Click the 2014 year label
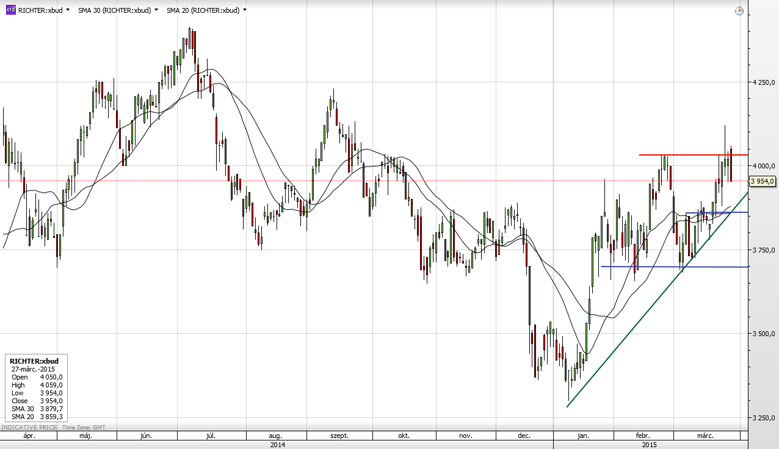 [277, 445]
